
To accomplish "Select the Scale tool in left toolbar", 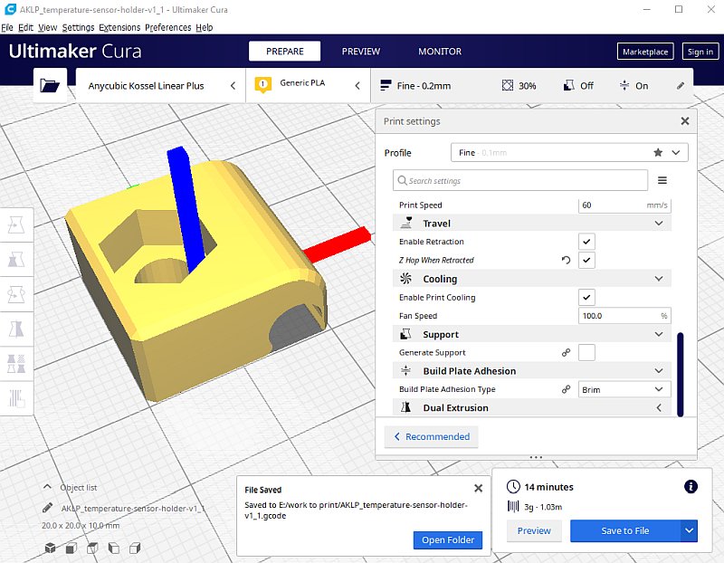I will coord(16,260).
